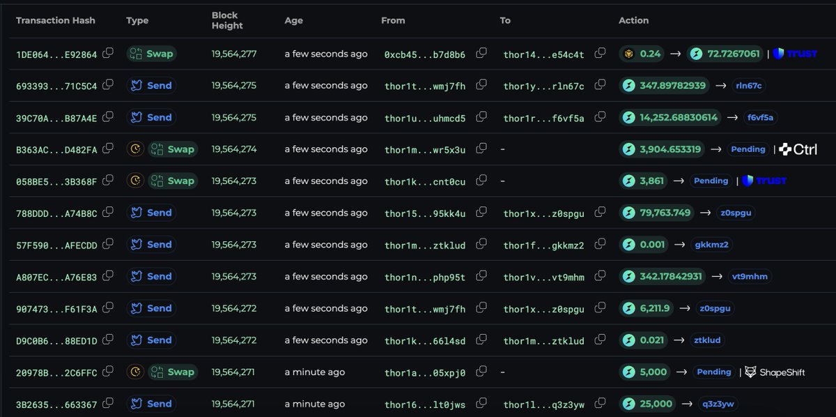Image resolution: width=836 pixels, height=417 pixels.
Task: Click the 0.24 BNB amount pill
Action: (642, 54)
